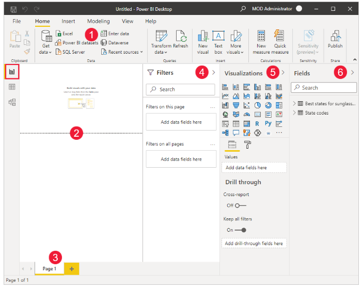The height and width of the screenshot is (290, 363).
Task: Insert a New visual
Action: tap(203, 42)
